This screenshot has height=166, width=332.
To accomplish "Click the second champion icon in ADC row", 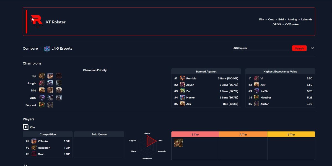I will [x=50, y=98].
